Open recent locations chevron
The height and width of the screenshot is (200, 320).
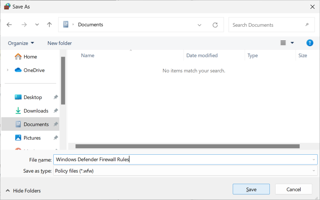pyautogui.click(x=37, y=25)
